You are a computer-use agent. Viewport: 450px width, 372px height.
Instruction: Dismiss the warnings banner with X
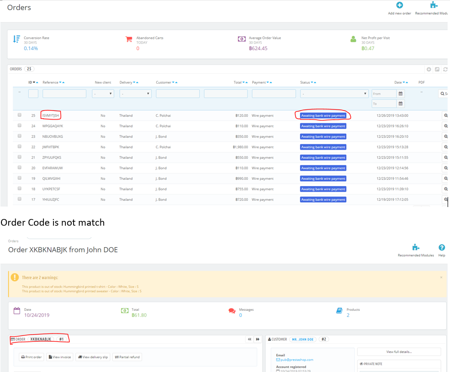(x=441, y=277)
